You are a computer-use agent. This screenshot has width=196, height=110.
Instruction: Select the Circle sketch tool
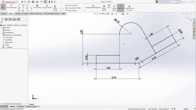point(23,5)
